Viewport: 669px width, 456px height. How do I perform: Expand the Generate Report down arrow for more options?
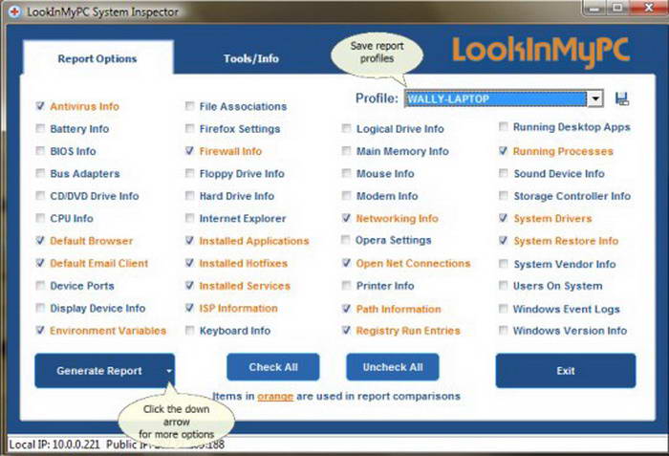pos(169,371)
